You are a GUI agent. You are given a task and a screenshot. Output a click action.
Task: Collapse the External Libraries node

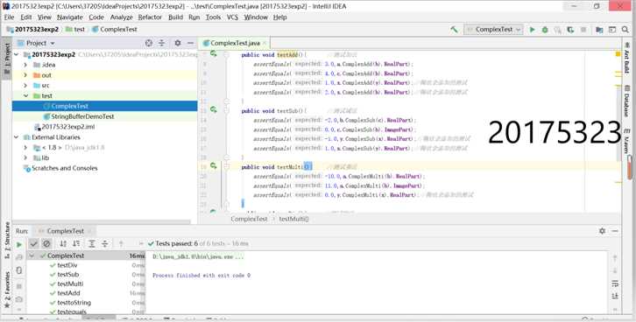(x=17, y=137)
